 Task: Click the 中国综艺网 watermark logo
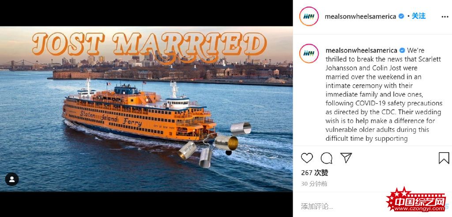(x=417, y=199)
